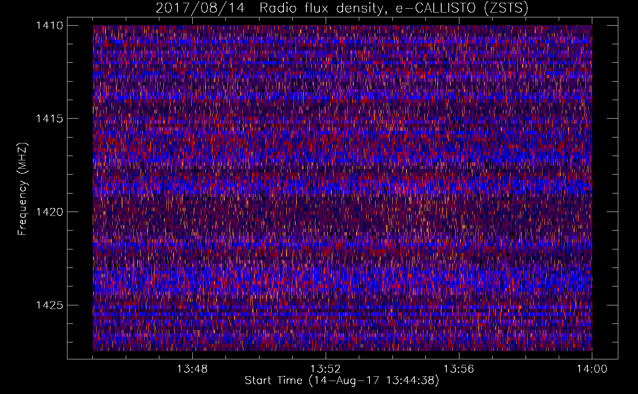The height and width of the screenshot is (394, 638).
Task: Click the 1420 frequency tick label
Action: (49, 212)
